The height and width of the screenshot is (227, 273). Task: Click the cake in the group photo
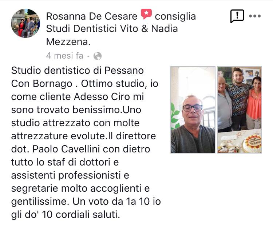coord(253,143)
